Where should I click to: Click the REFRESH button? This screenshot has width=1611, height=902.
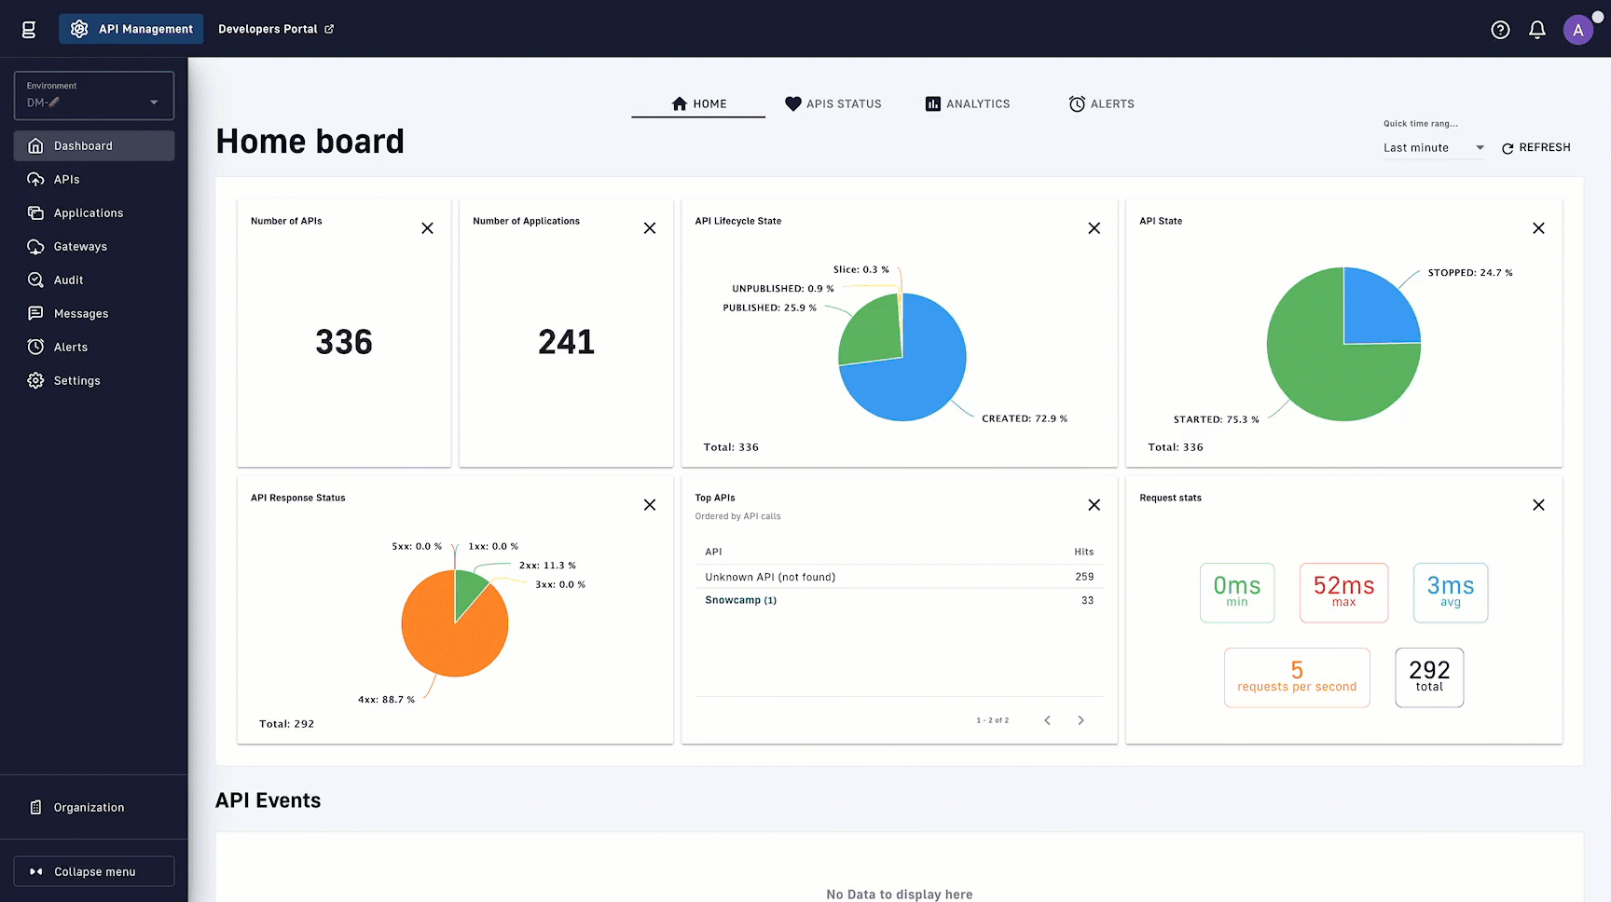[1536, 147]
